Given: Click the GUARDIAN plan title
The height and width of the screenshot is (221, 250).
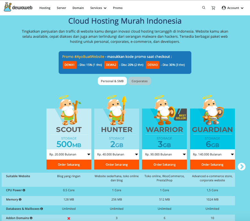Looking at the screenshot, I should point(213,130).
